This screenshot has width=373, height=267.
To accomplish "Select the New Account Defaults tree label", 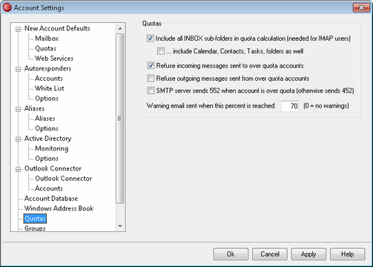I will point(57,28).
